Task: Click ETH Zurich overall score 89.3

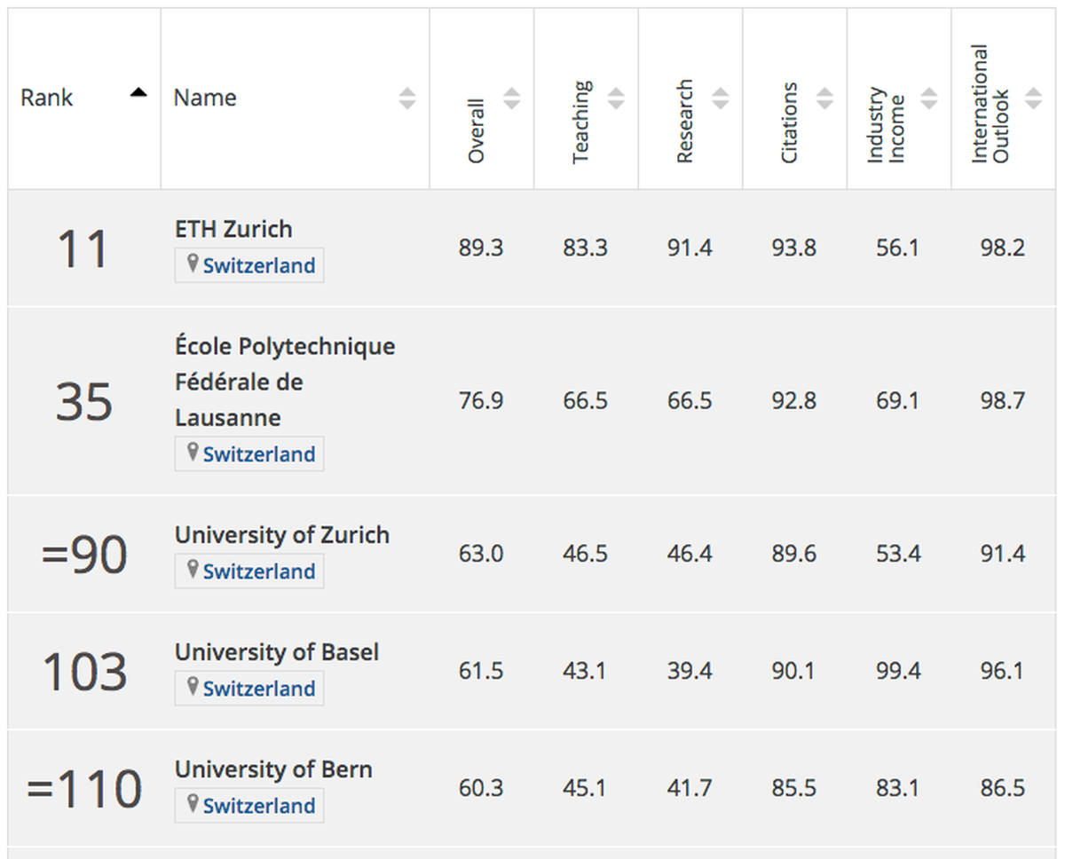Action: (x=481, y=248)
